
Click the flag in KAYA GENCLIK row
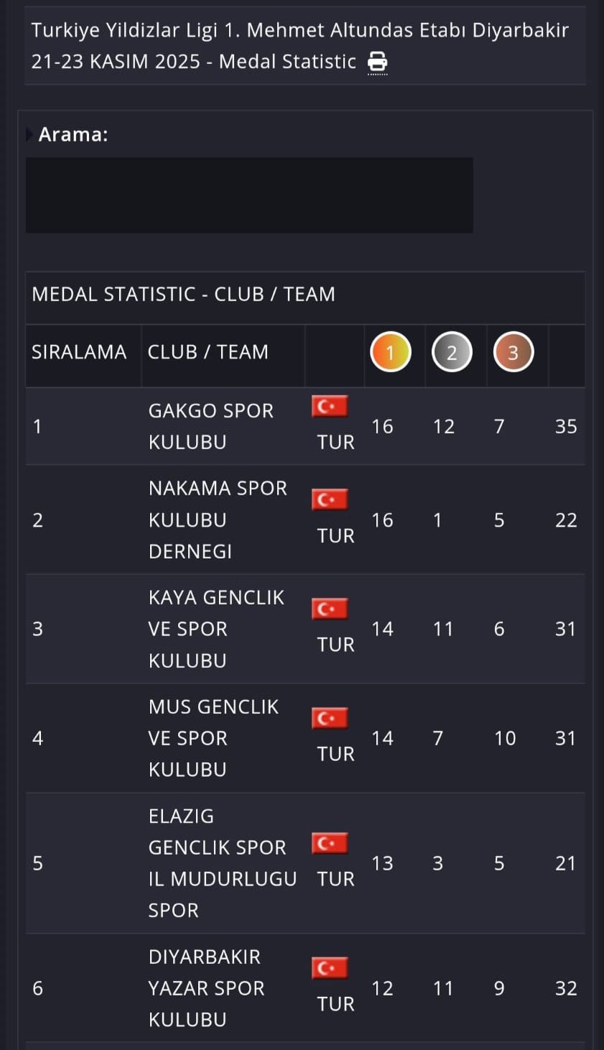[x=330, y=609]
